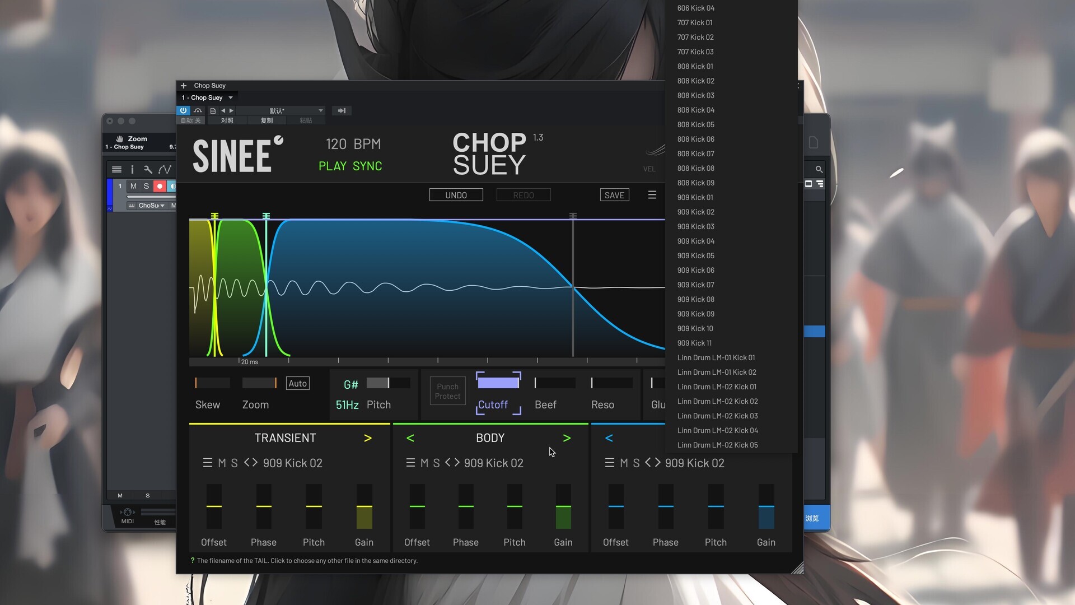The width and height of the screenshot is (1075, 605).
Task: Open the 1 - Chop Suey instance dropdown
Action: pos(230,97)
